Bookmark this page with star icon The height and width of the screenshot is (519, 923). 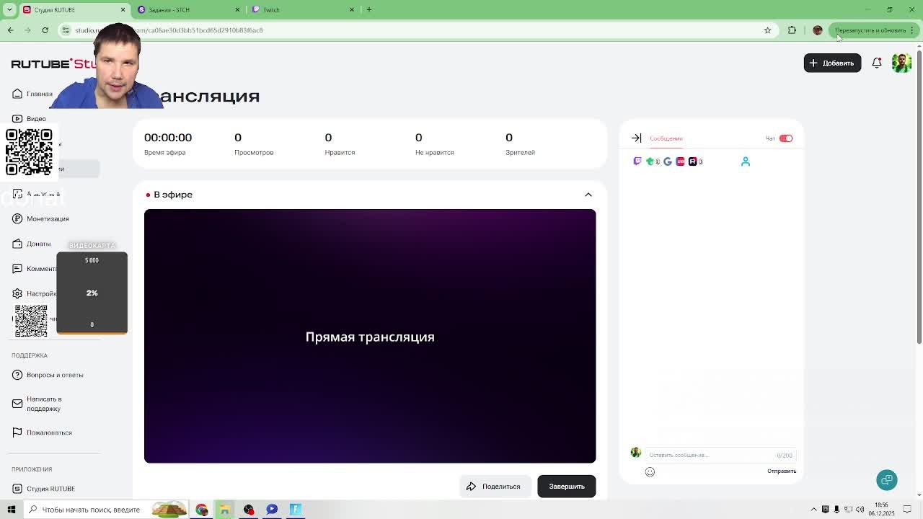pos(767,30)
